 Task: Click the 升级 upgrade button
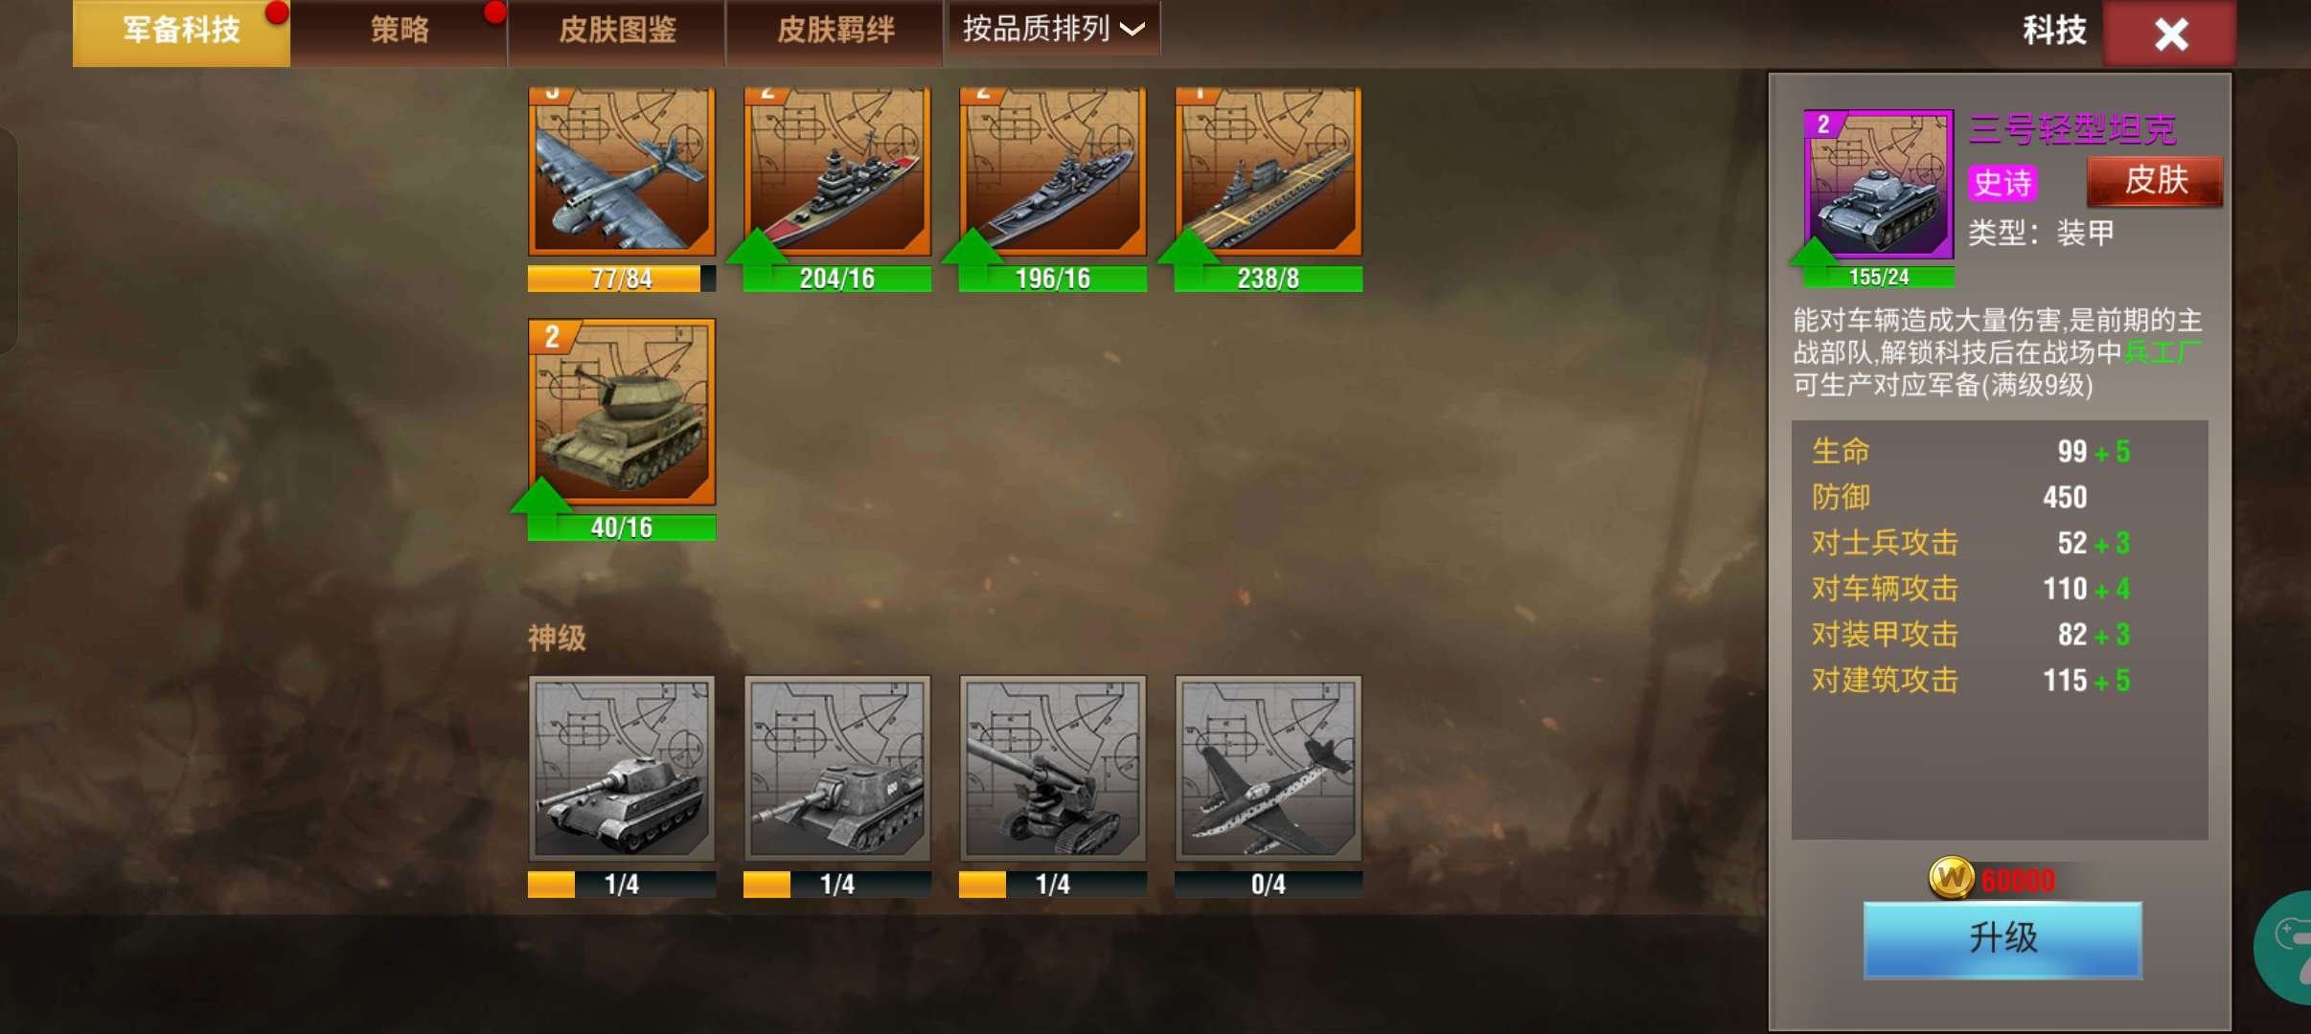[x=2002, y=939]
